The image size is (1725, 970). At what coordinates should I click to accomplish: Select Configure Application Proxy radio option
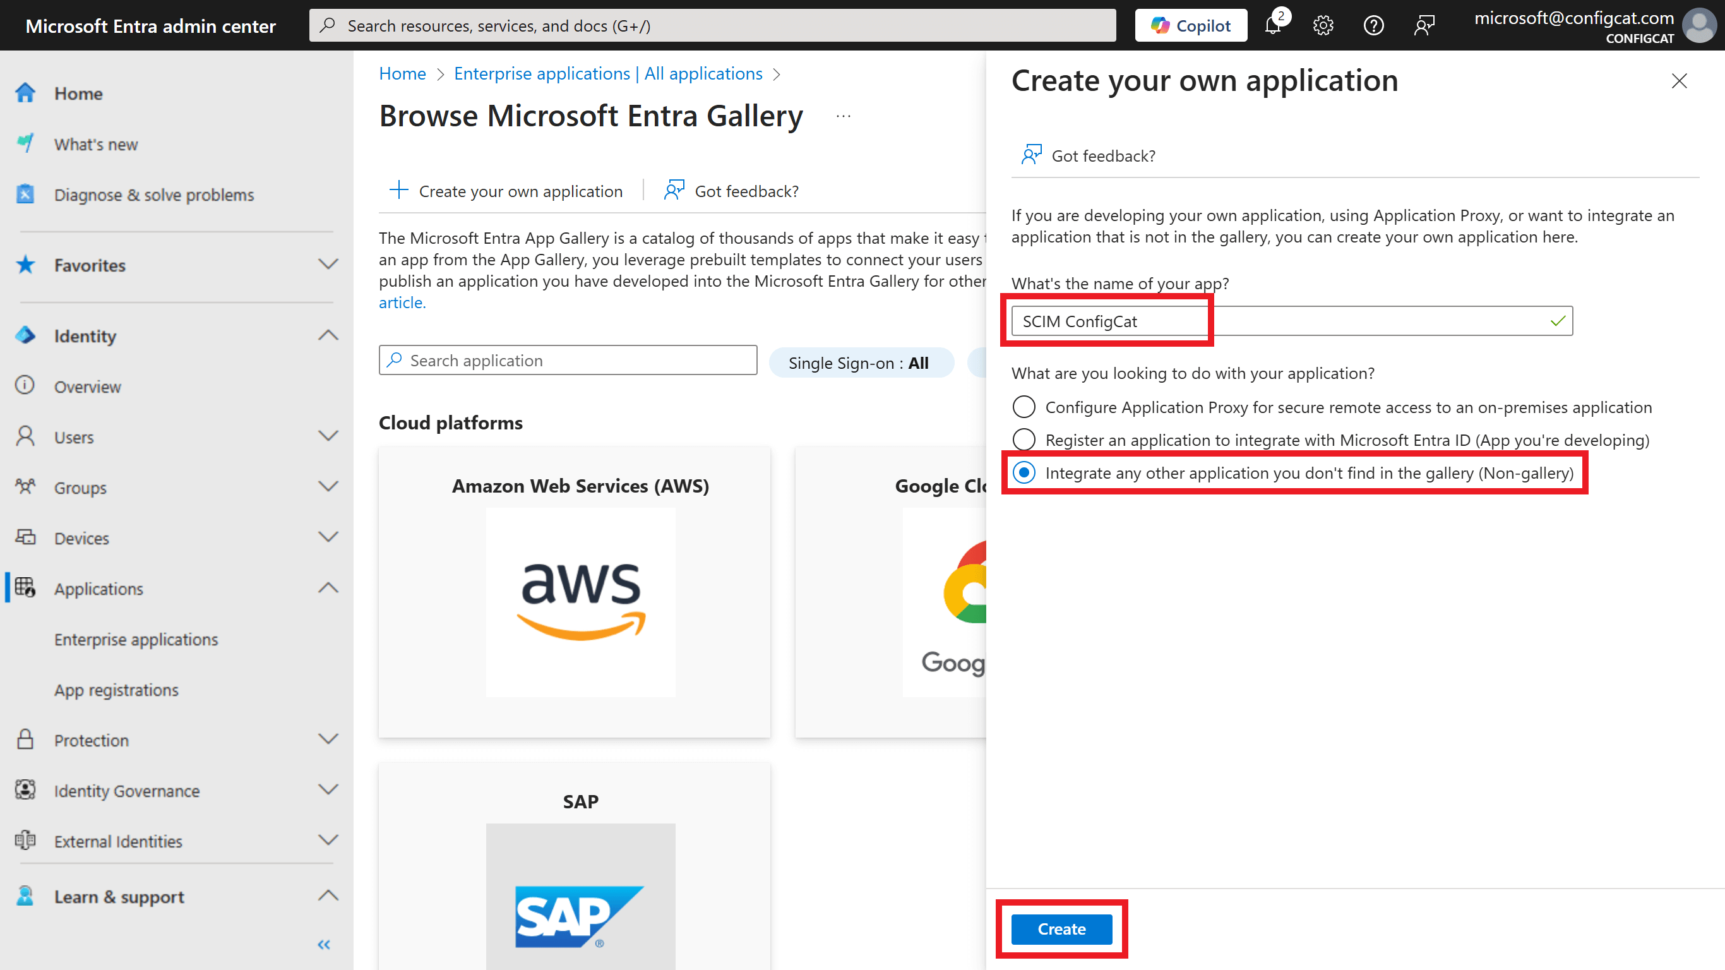(x=1024, y=407)
